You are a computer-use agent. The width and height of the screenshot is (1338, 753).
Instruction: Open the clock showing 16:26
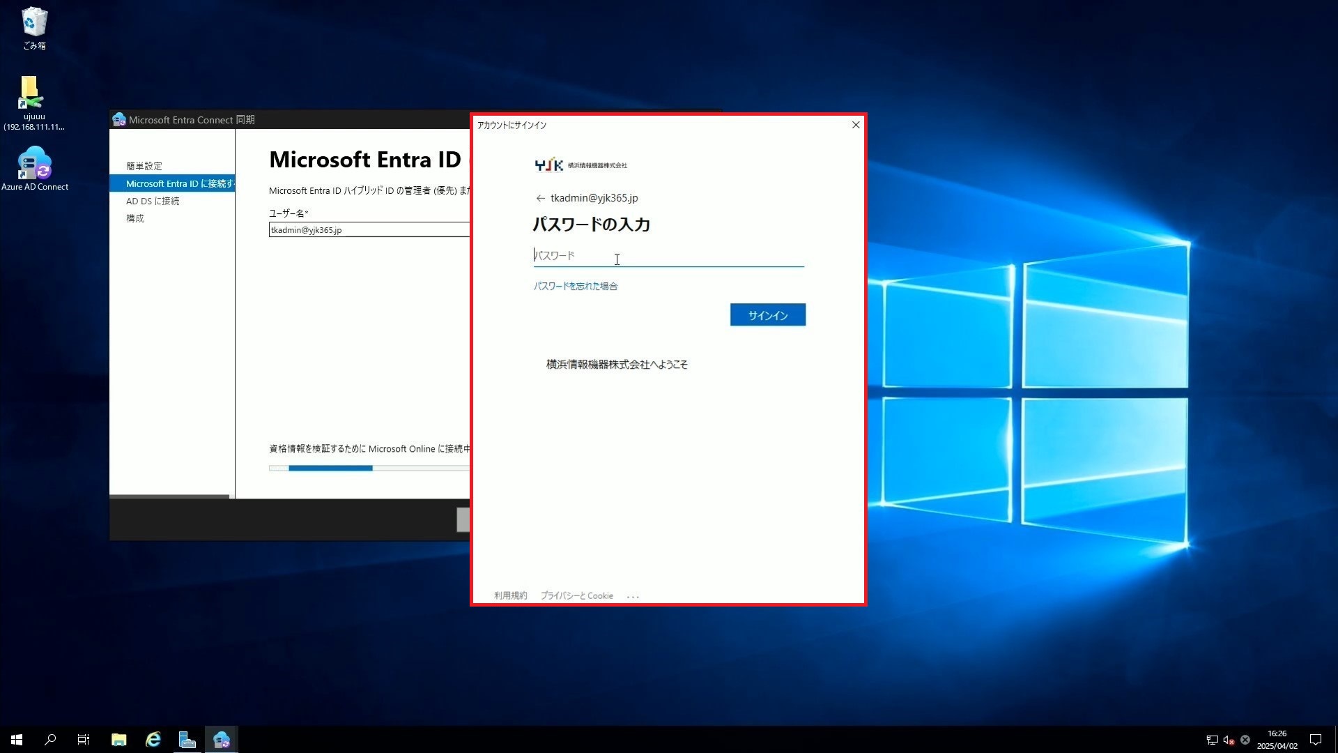pyautogui.click(x=1277, y=740)
